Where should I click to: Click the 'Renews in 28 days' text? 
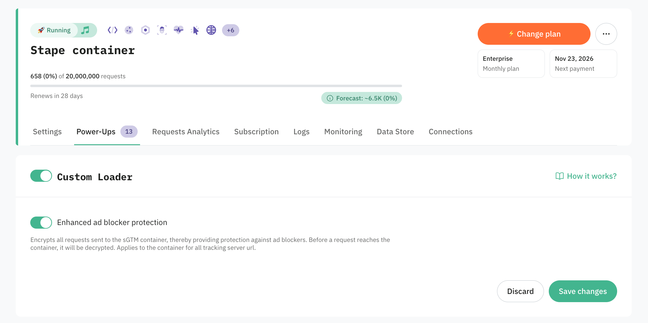[57, 96]
